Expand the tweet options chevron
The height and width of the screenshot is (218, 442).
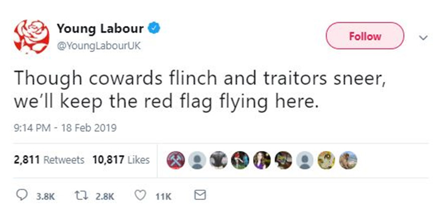point(423,37)
